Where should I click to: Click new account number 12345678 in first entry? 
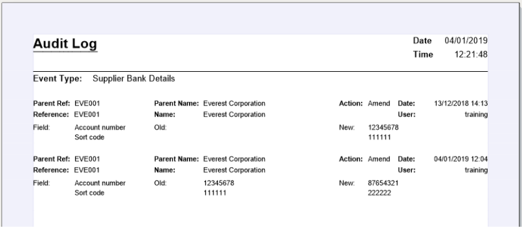click(x=383, y=127)
